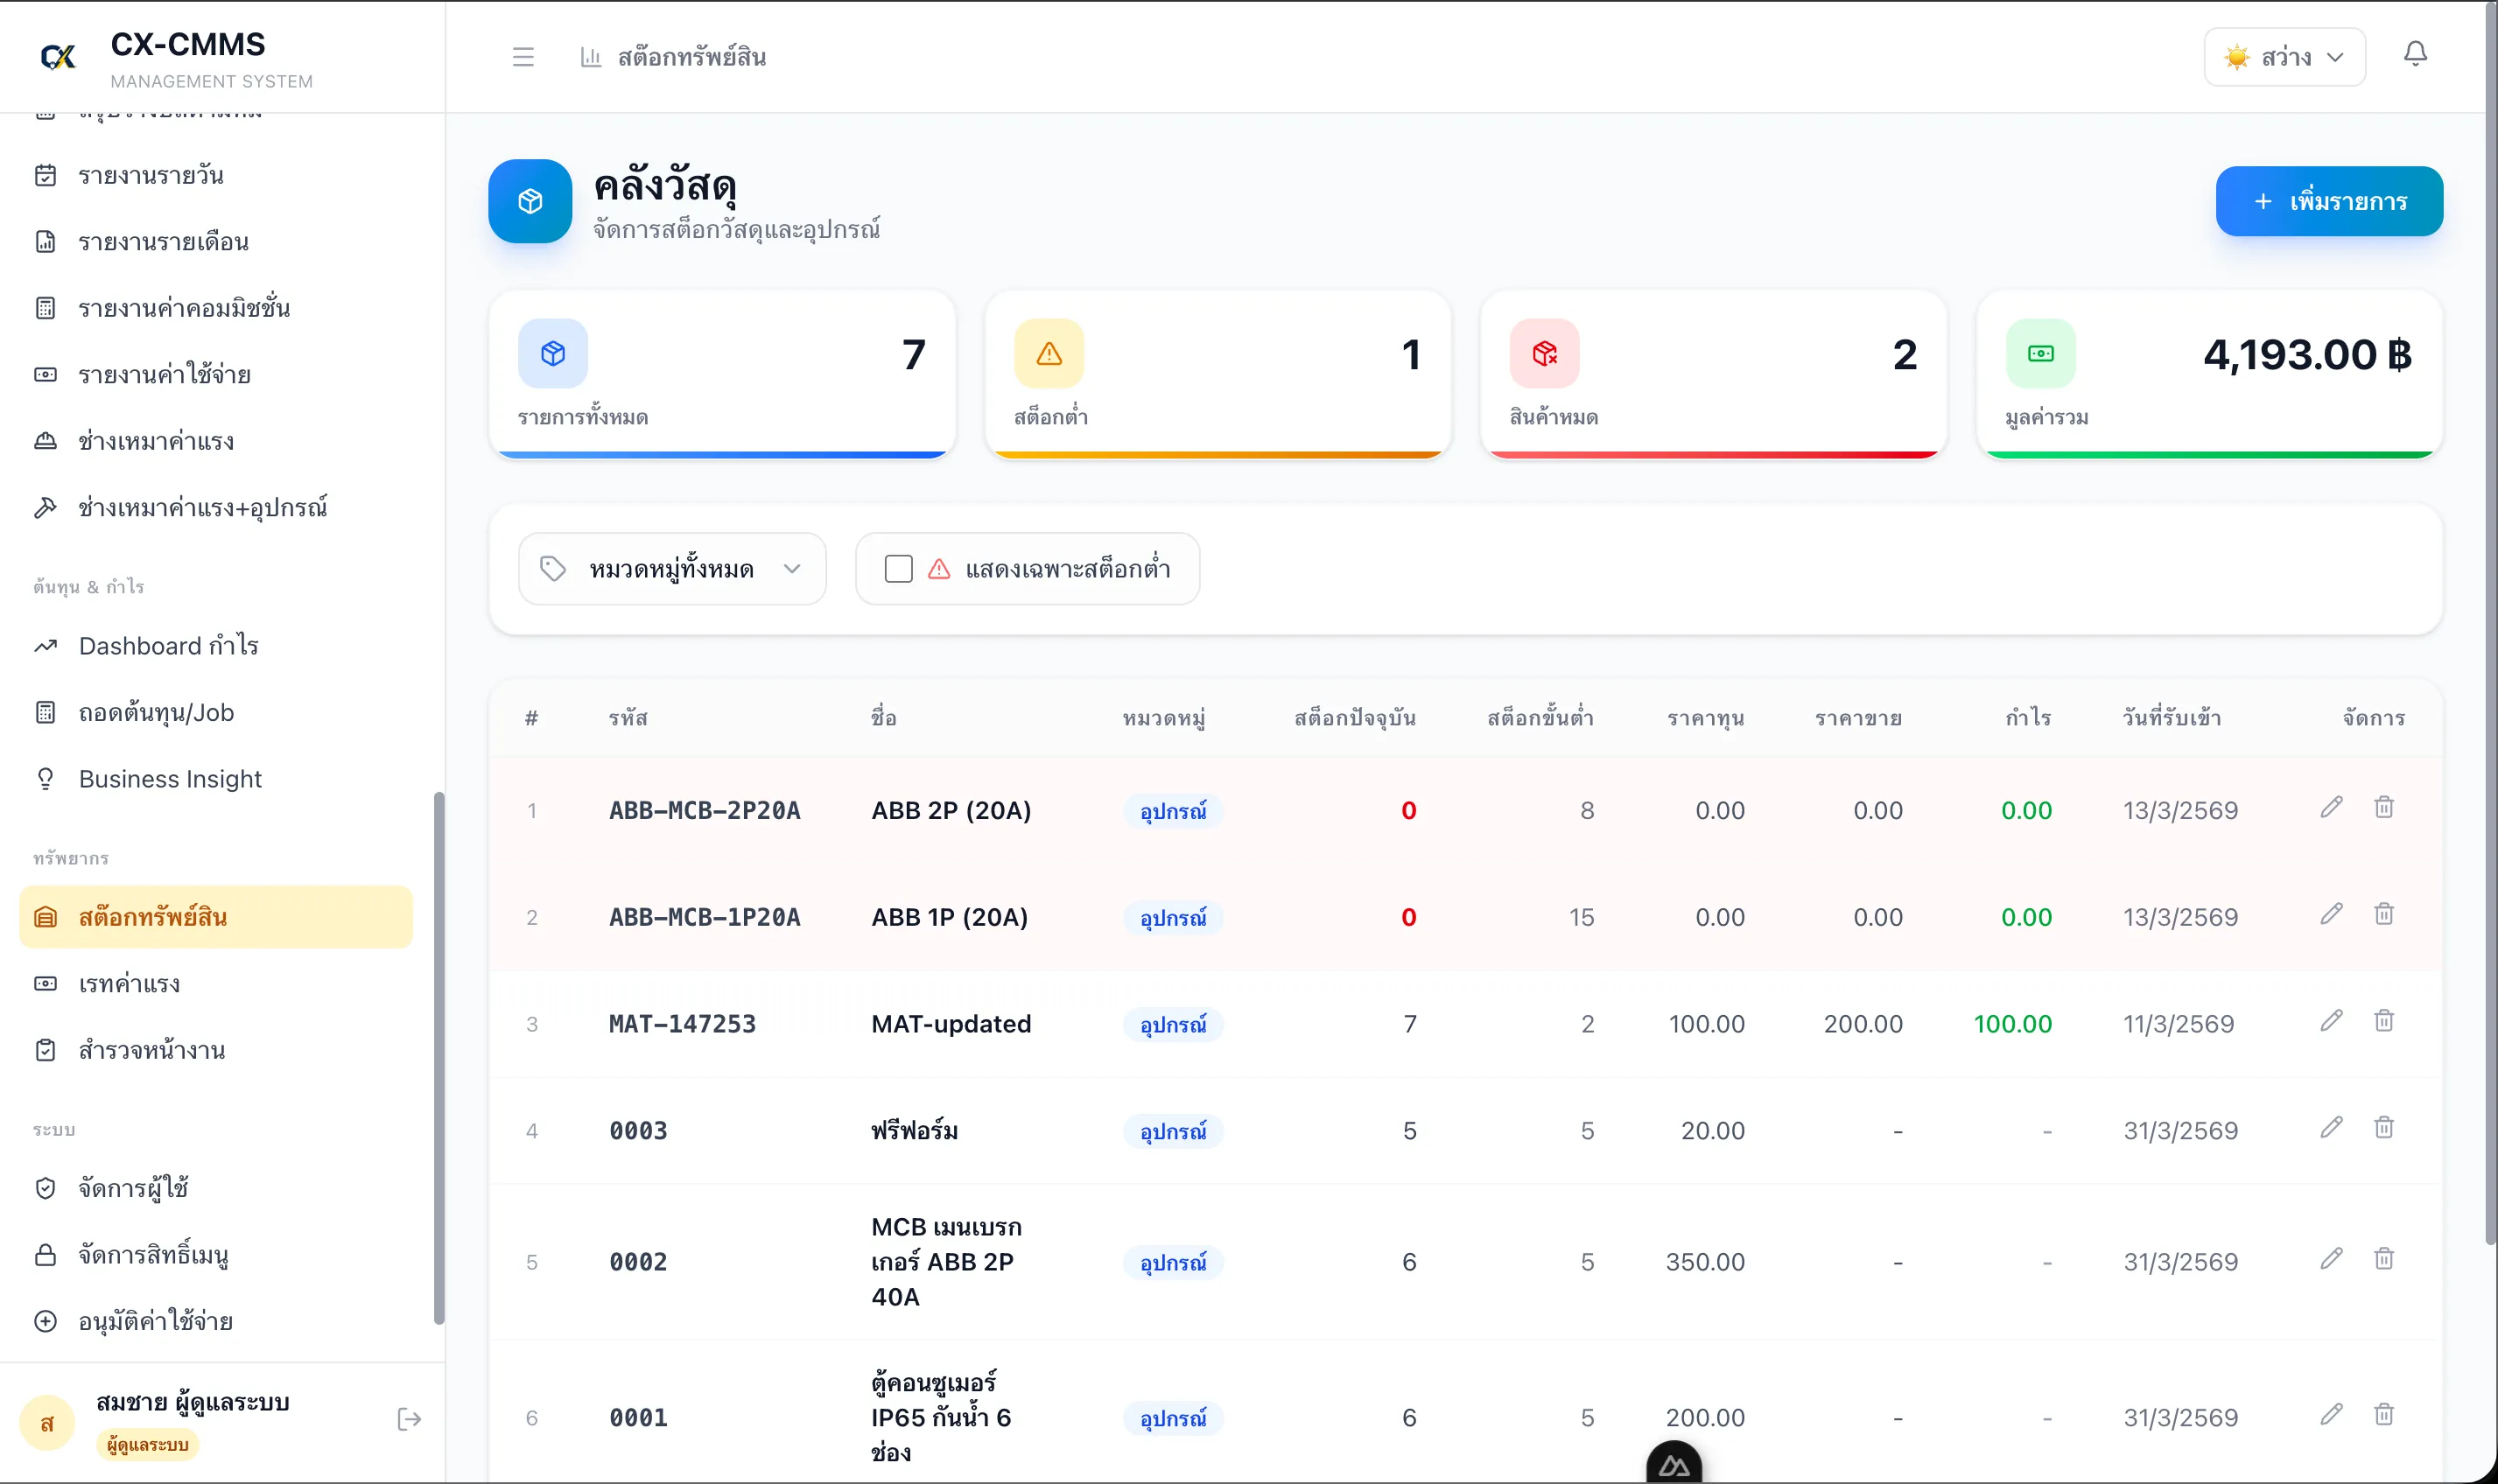Open หมวดหมู่ทั้งหมด category dropdown
Viewport: 2498px width, 1484px height.
[x=672, y=569]
